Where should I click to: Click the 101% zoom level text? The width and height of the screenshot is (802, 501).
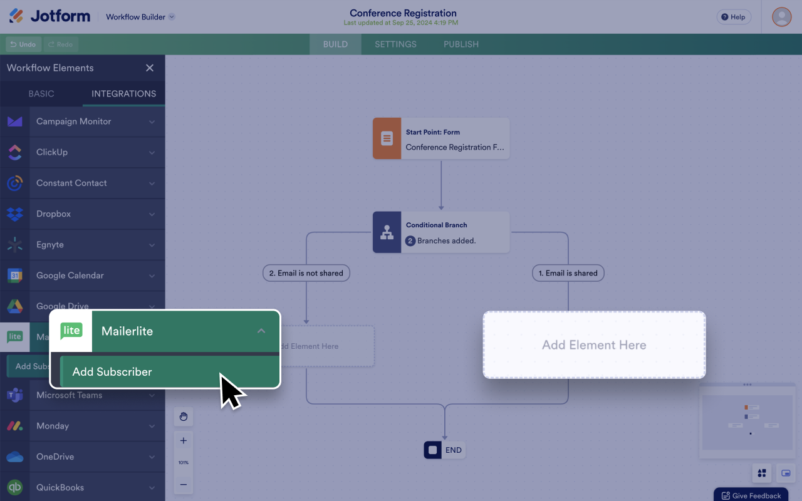(x=184, y=463)
